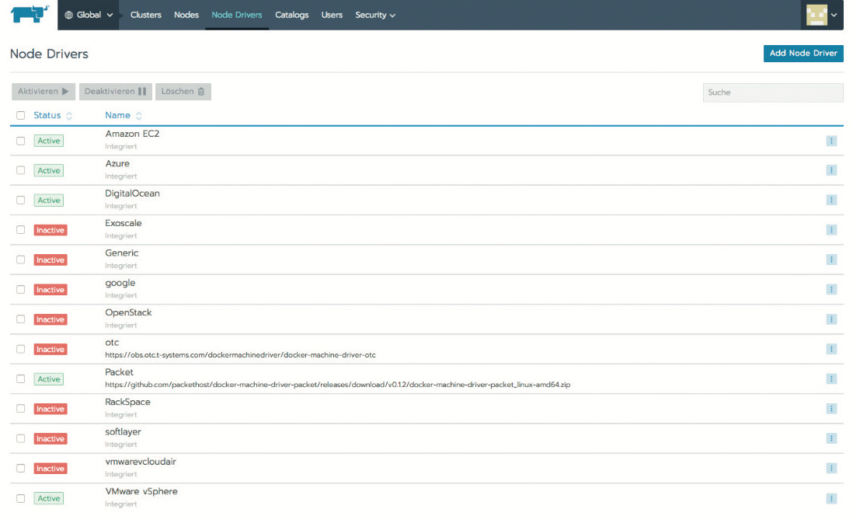
Task: Focus the Suche search field
Action: pos(772,92)
